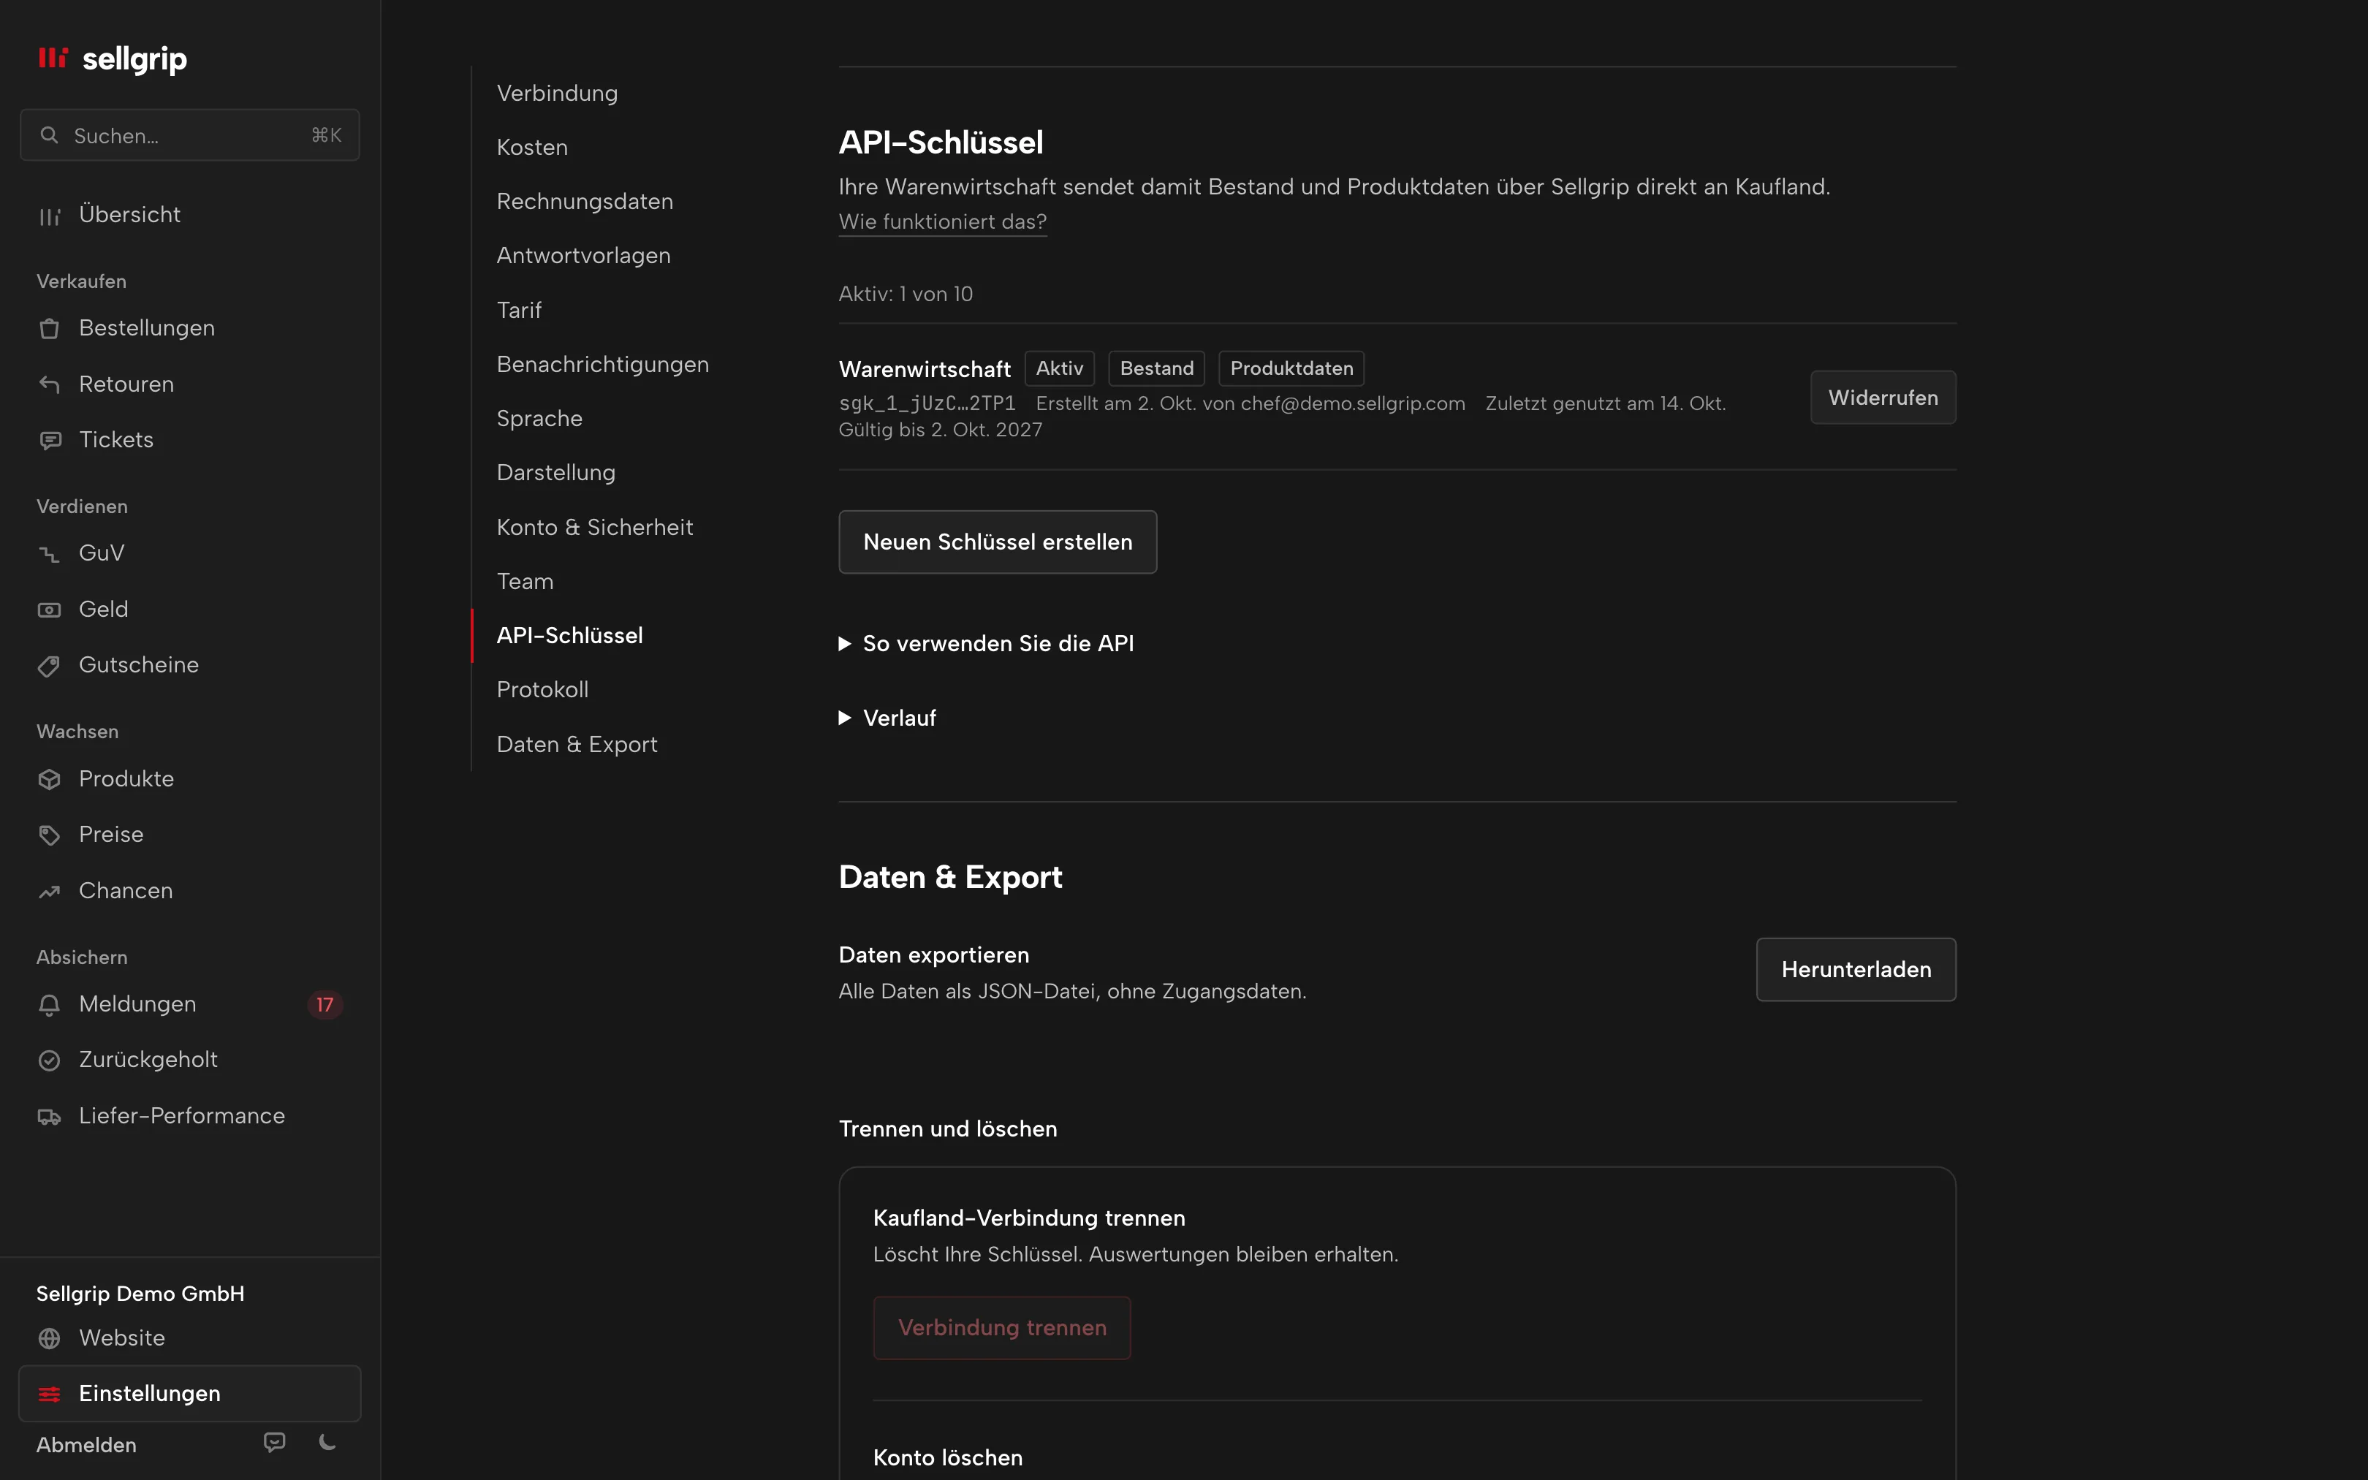Click the Retouren return arrow icon

pos(49,384)
